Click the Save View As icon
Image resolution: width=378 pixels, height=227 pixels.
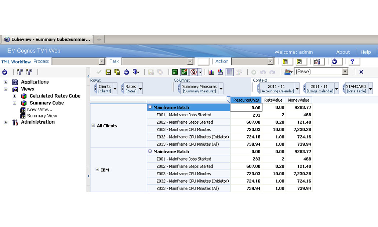(117, 72)
